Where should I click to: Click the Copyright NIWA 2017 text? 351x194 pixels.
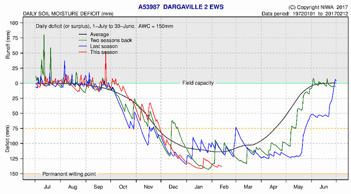[318, 8]
